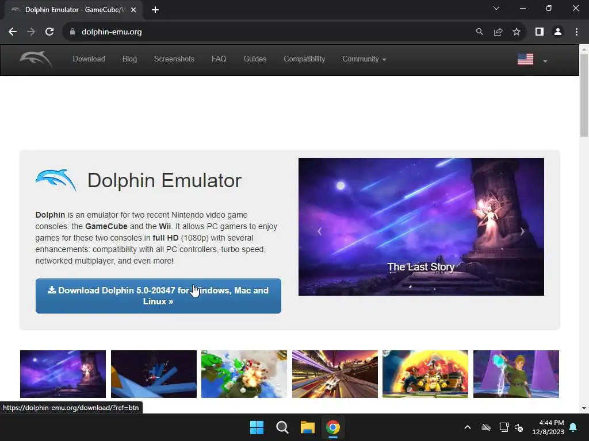Screen dimensions: 589x441
Task: Click the blue Dolphin logo beside the title
Action: click(x=56, y=180)
